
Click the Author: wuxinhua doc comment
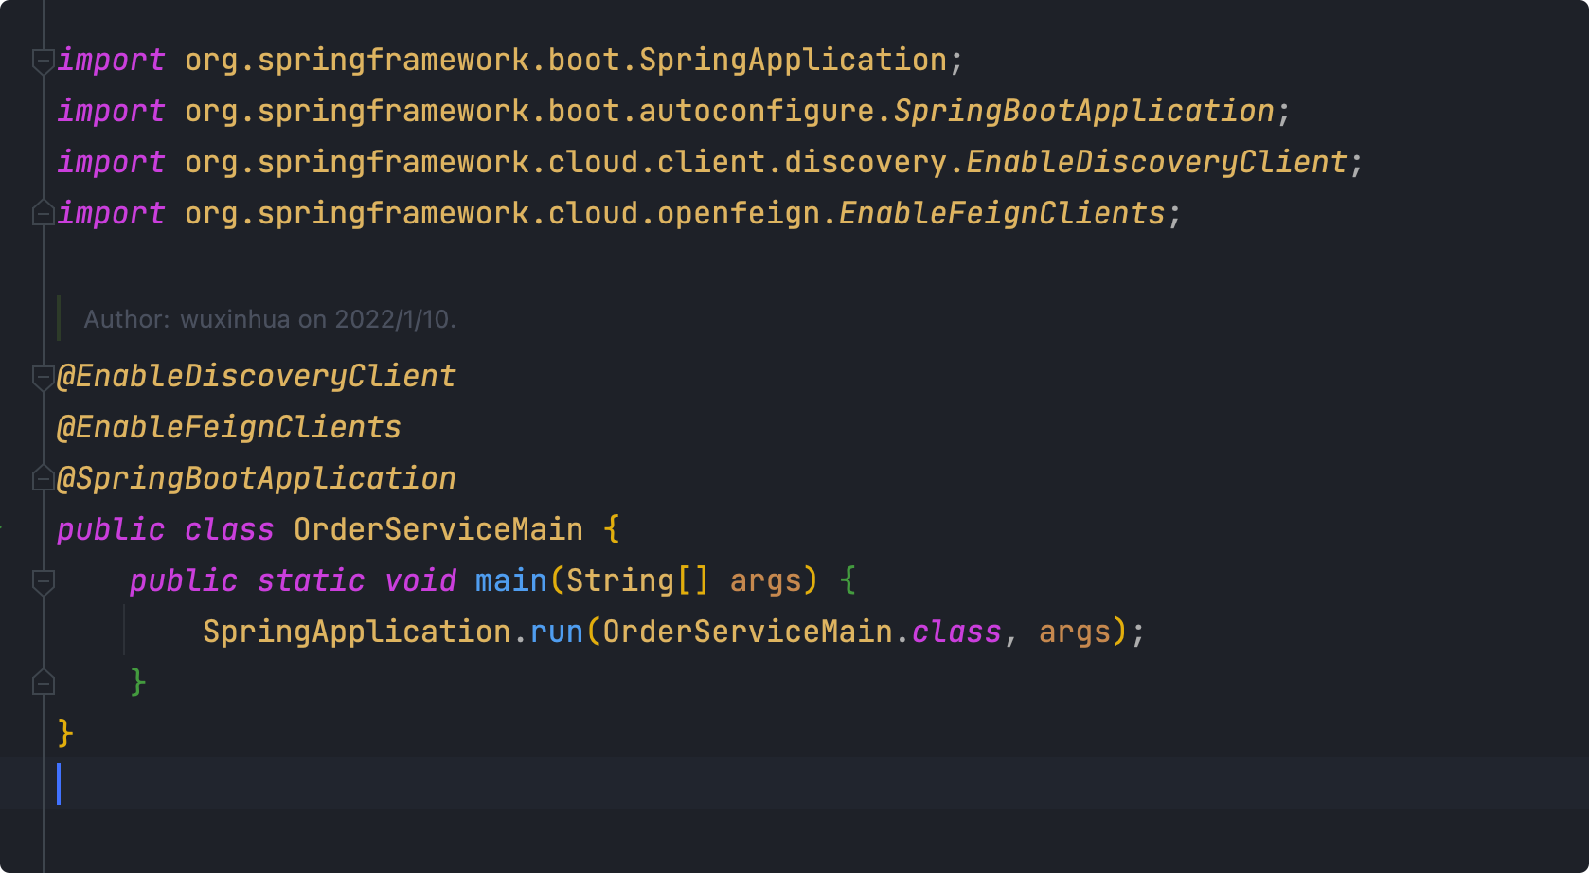click(x=270, y=319)
